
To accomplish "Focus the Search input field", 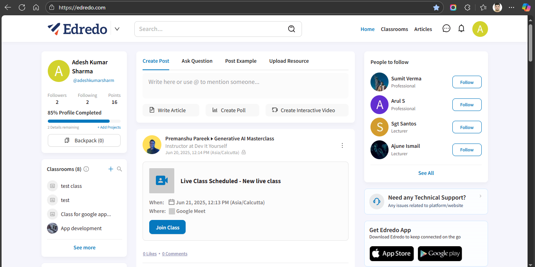I will click(218, 29).
